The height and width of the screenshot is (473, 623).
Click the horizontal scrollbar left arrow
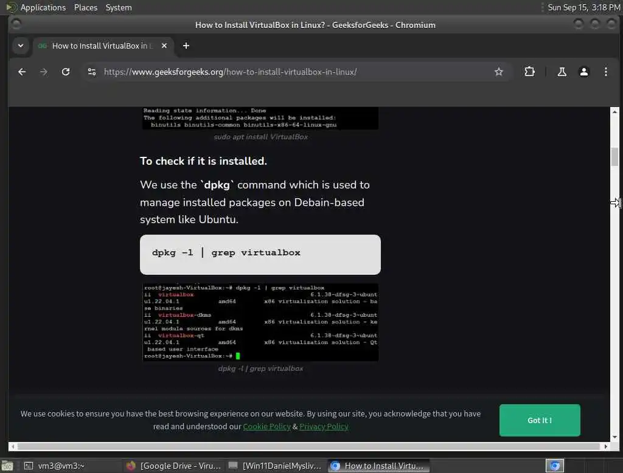point(13,446)
